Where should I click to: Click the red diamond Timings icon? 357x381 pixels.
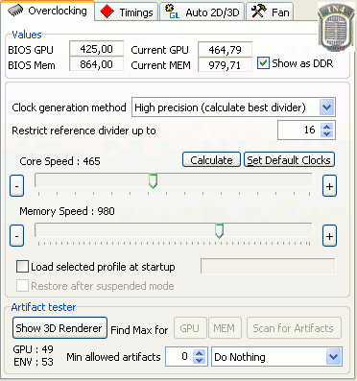pos(107,12)
